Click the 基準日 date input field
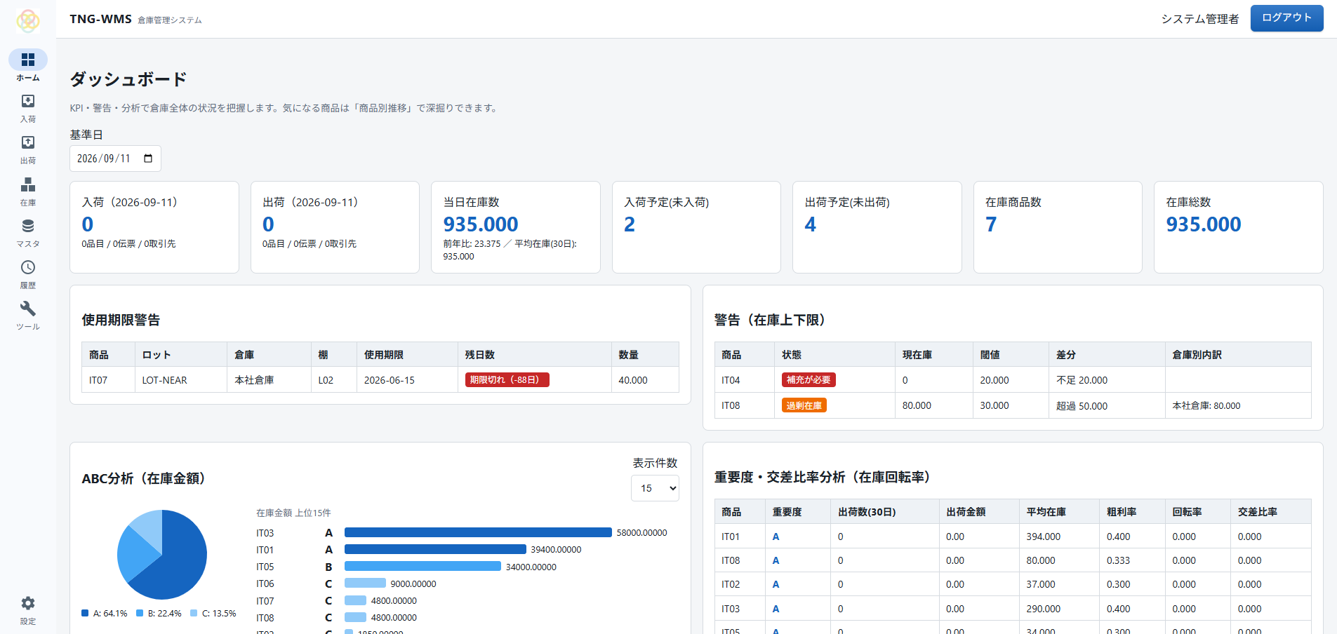The height and width of the screenshot is (634, 1337). click(115, 158)
